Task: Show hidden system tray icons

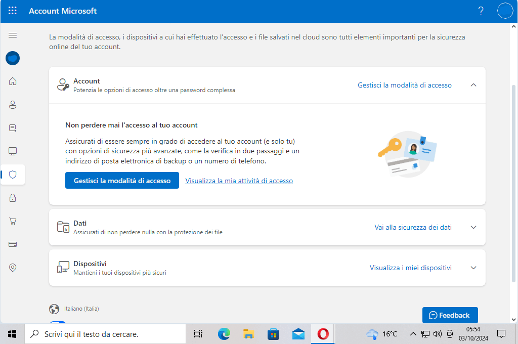Action: click(413, 334)
